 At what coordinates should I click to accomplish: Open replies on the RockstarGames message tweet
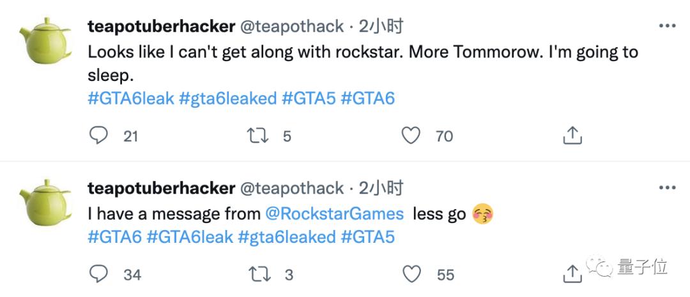98,274
